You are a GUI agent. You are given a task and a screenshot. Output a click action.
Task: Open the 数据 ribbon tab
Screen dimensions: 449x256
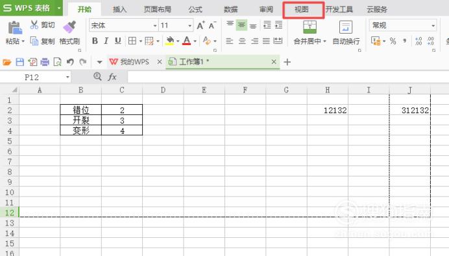pos(231,10)
